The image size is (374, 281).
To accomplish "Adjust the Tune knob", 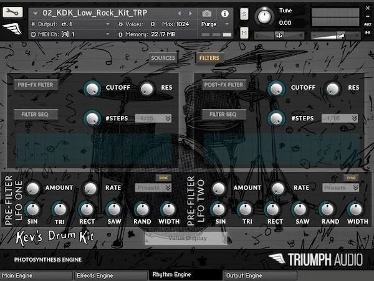I will click(264, 16).
